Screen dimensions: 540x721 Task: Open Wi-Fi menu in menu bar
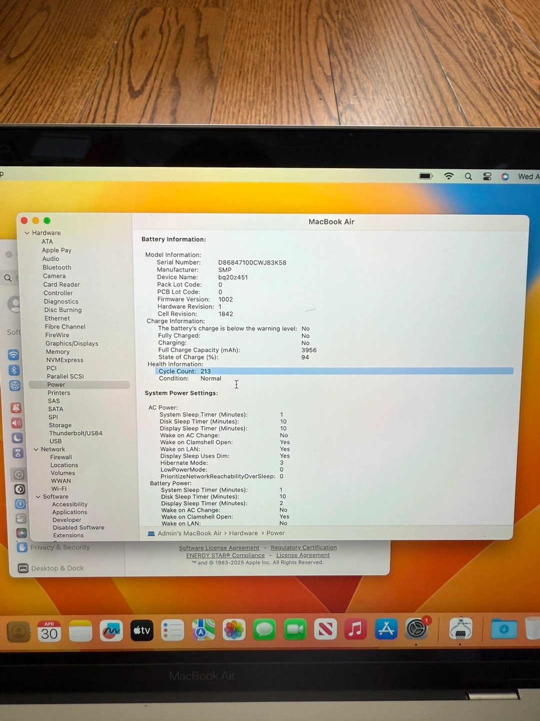point(448,176)
